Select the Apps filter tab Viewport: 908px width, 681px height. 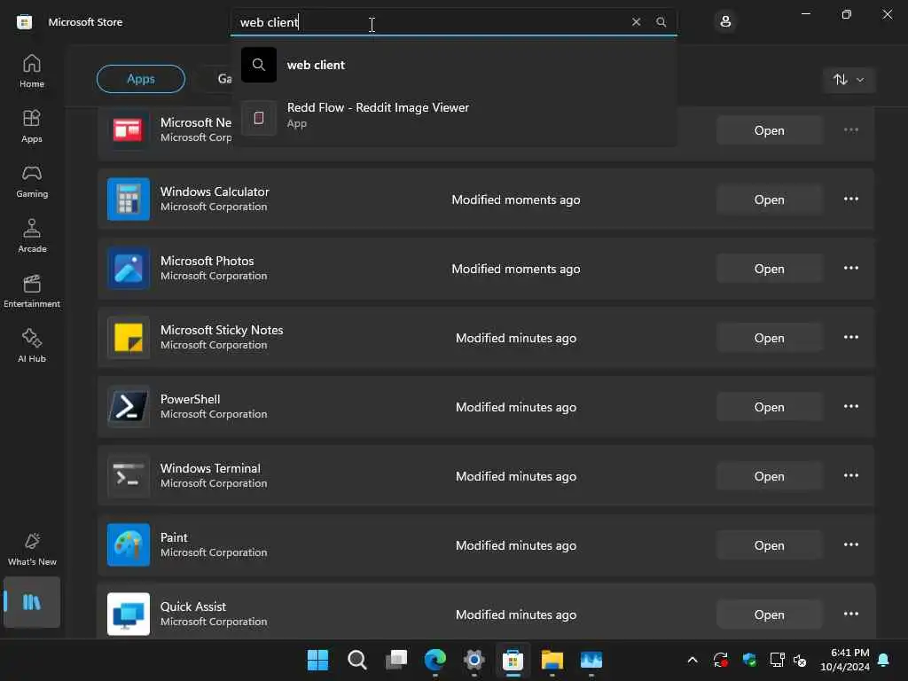[x=141, y=79]
